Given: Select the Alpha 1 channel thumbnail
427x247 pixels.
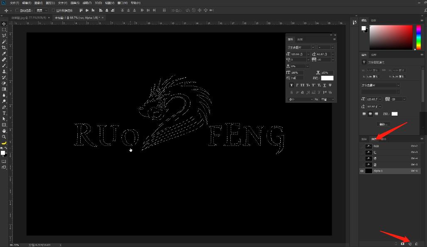Looking at the screenshot, I should click(x=368, y=171).
